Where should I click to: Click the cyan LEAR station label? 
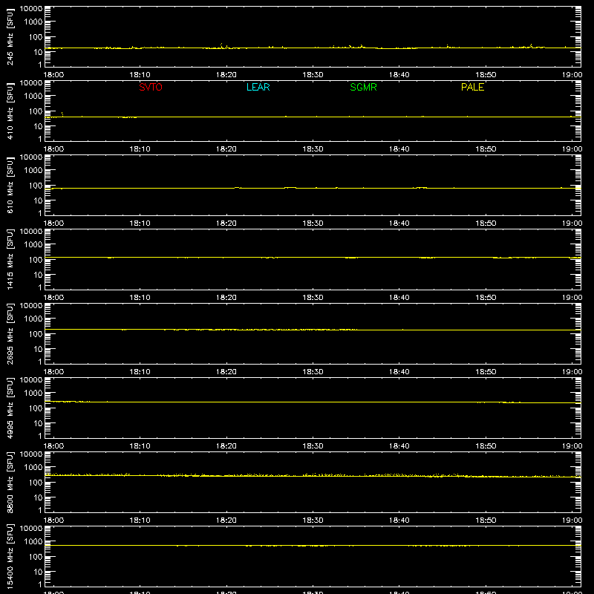[x=258, y=87]
